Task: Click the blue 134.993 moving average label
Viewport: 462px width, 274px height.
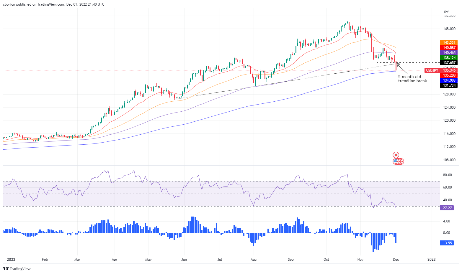Action: pos(449,80)
